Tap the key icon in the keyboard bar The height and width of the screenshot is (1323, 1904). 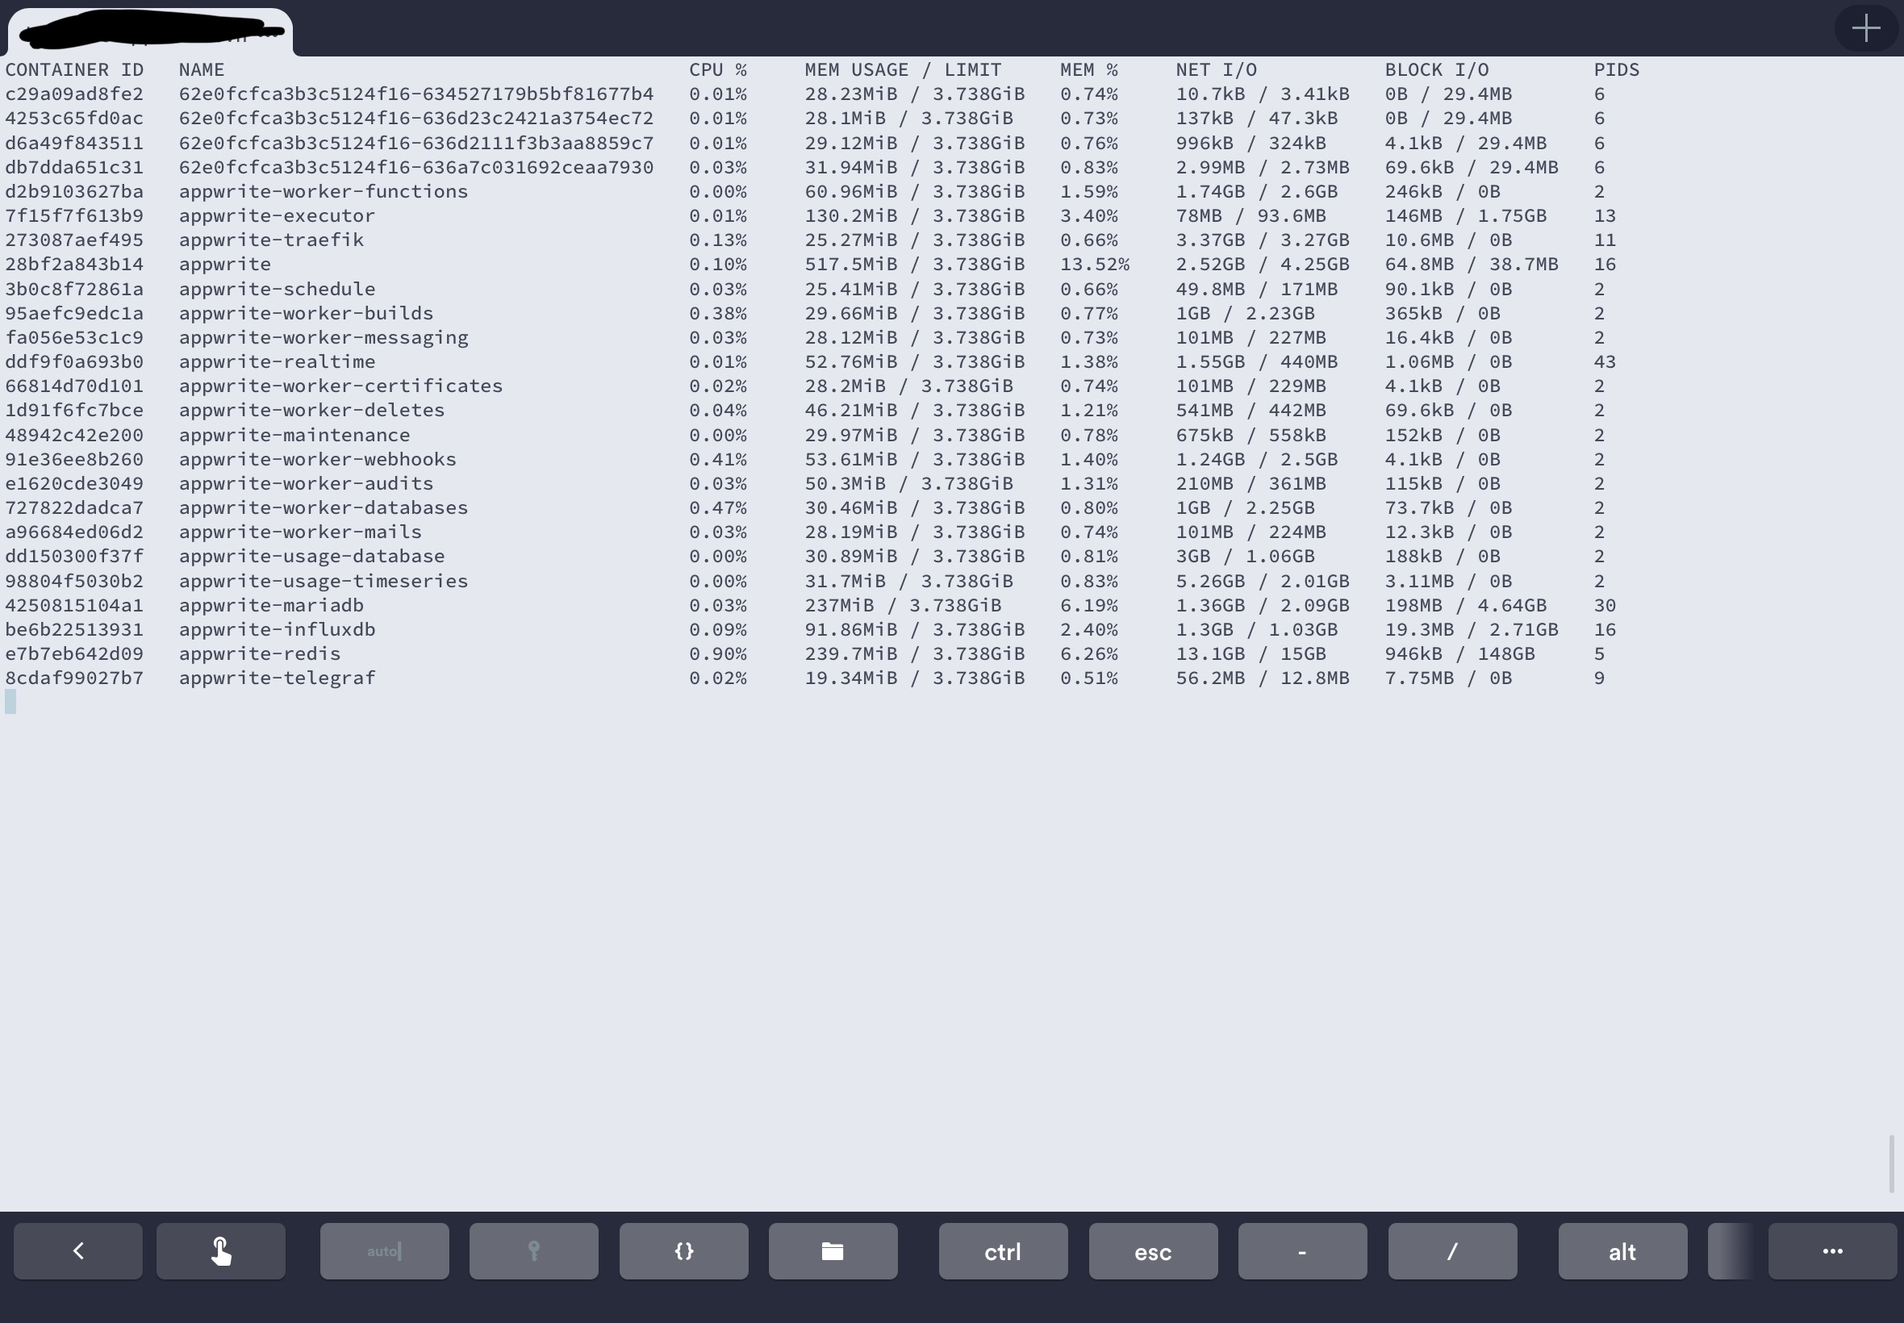click(x=533, y=1250)
